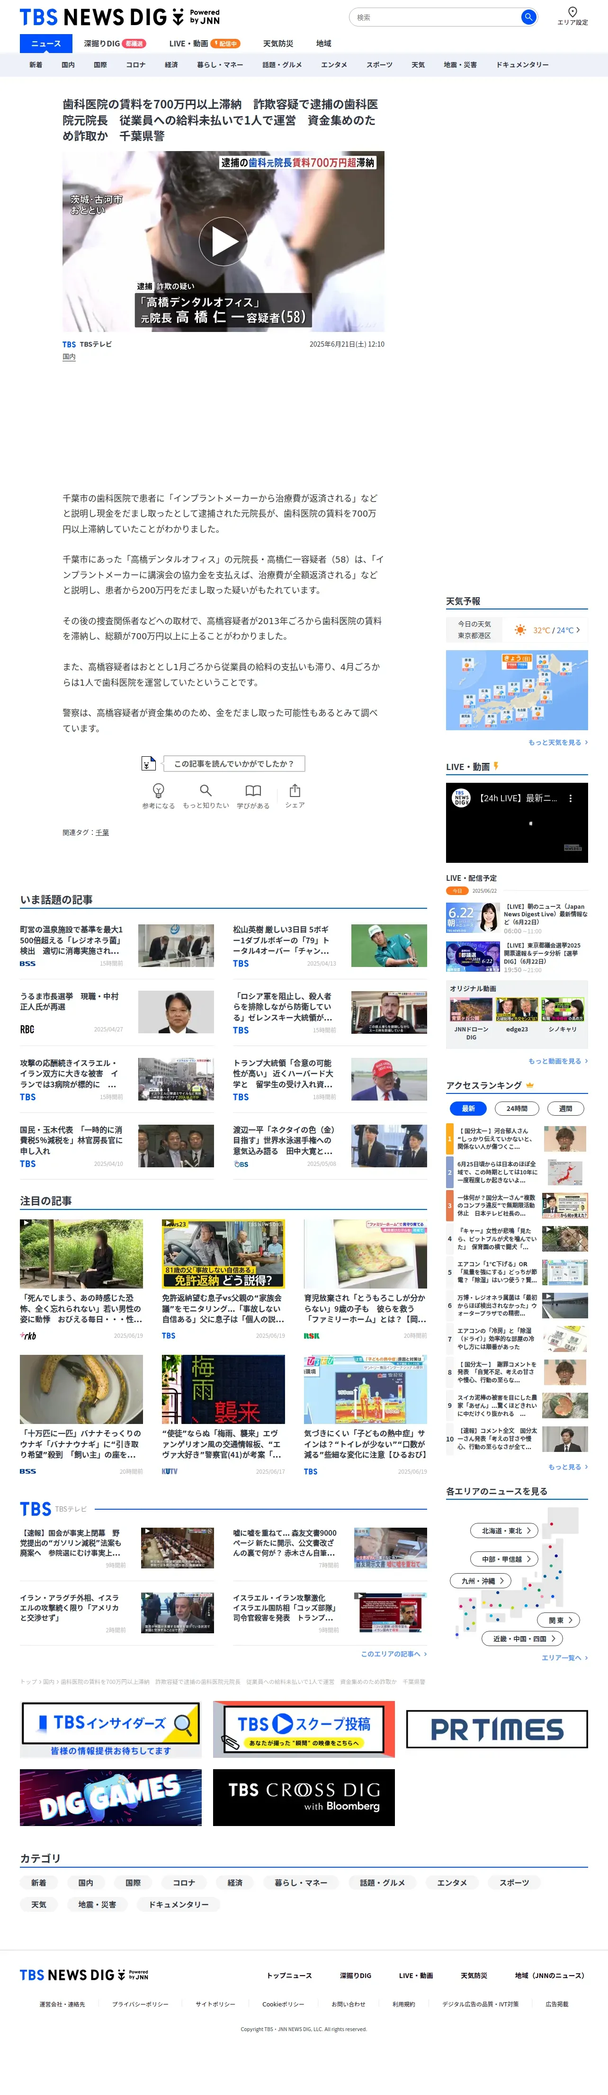Open the エリア一覧へ link

point(565,1657)
